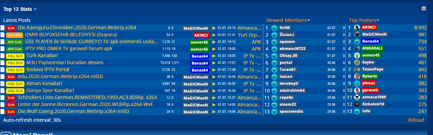Click MaGiCMooN username on Schindlers.Liste row
Viewport: 433px width, 135px height.
(196, 98)
